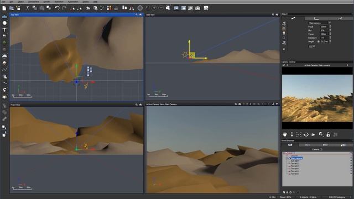Click the mirror/flip triangles toolbar icon

(x=132, y=8)
